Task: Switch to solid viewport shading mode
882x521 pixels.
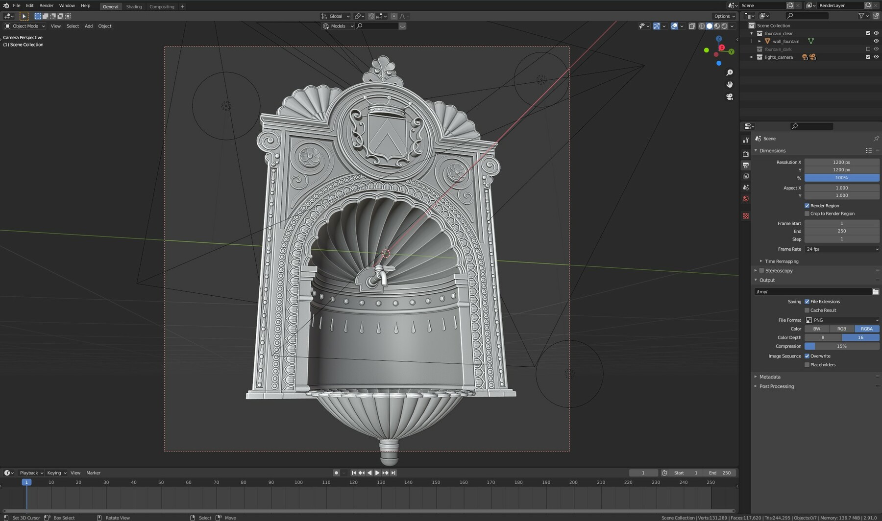Action: coord(709,26)
